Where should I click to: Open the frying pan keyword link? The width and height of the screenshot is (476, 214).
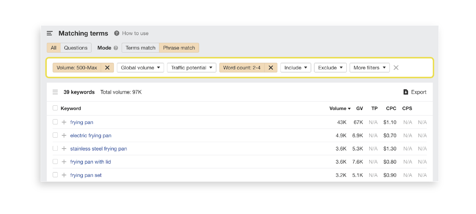(x=82, y=122)
